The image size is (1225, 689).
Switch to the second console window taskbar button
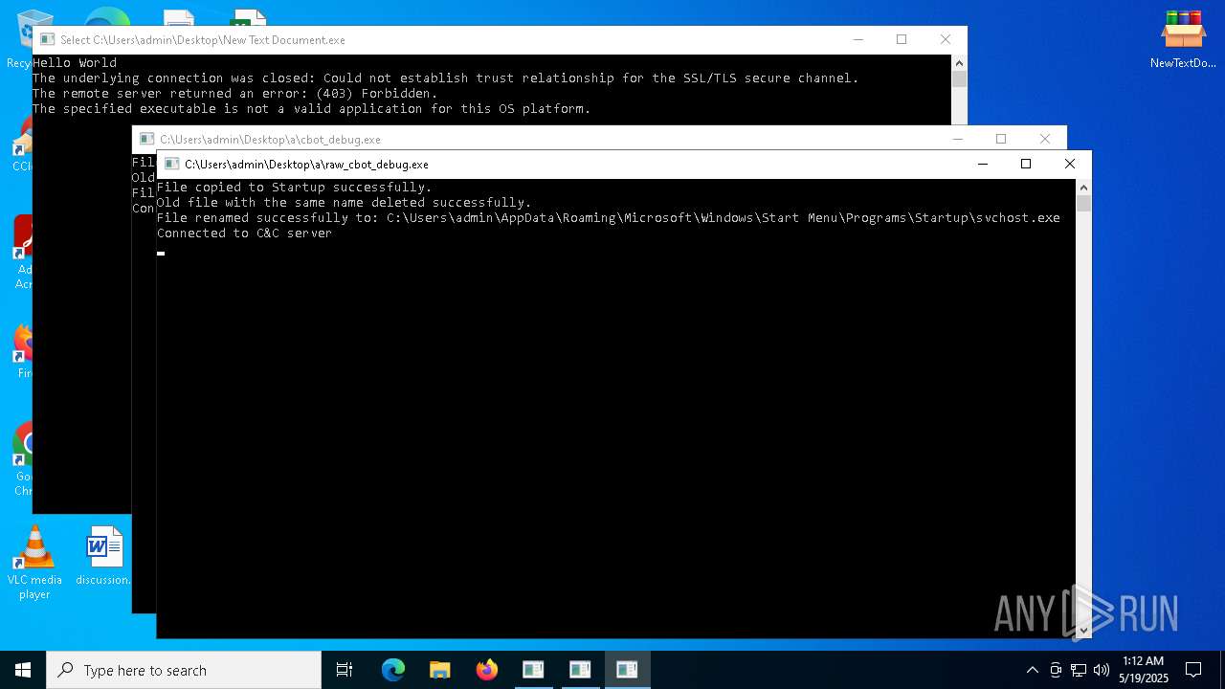[x=580, y=670]
